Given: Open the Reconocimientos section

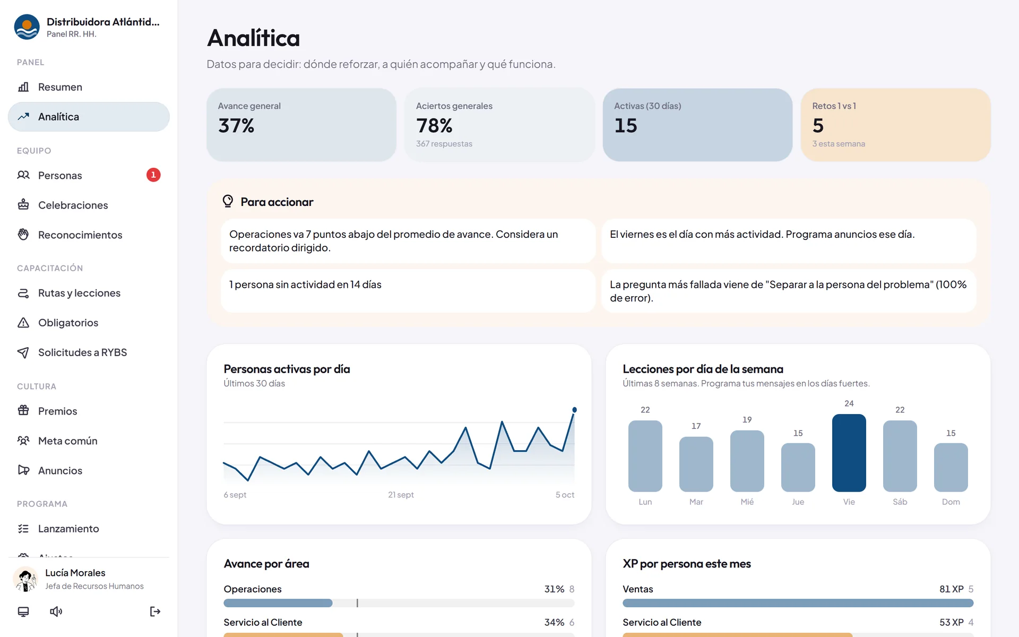Looking at the screenshot, I should pos(89,235).
